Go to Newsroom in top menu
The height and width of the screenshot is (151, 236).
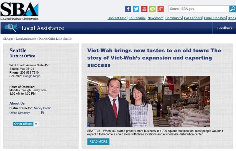(155, 18)
